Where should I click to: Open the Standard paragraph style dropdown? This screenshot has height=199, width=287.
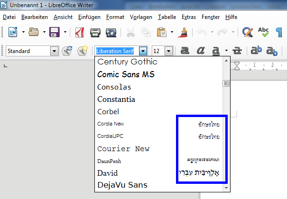(x=55, y=51)
